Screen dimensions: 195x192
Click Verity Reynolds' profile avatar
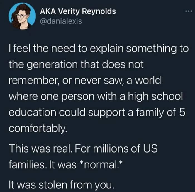[x=22, y=16]
